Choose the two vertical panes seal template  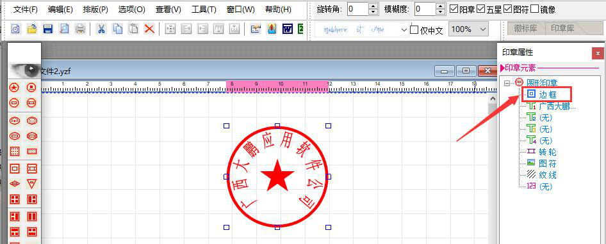31,217
